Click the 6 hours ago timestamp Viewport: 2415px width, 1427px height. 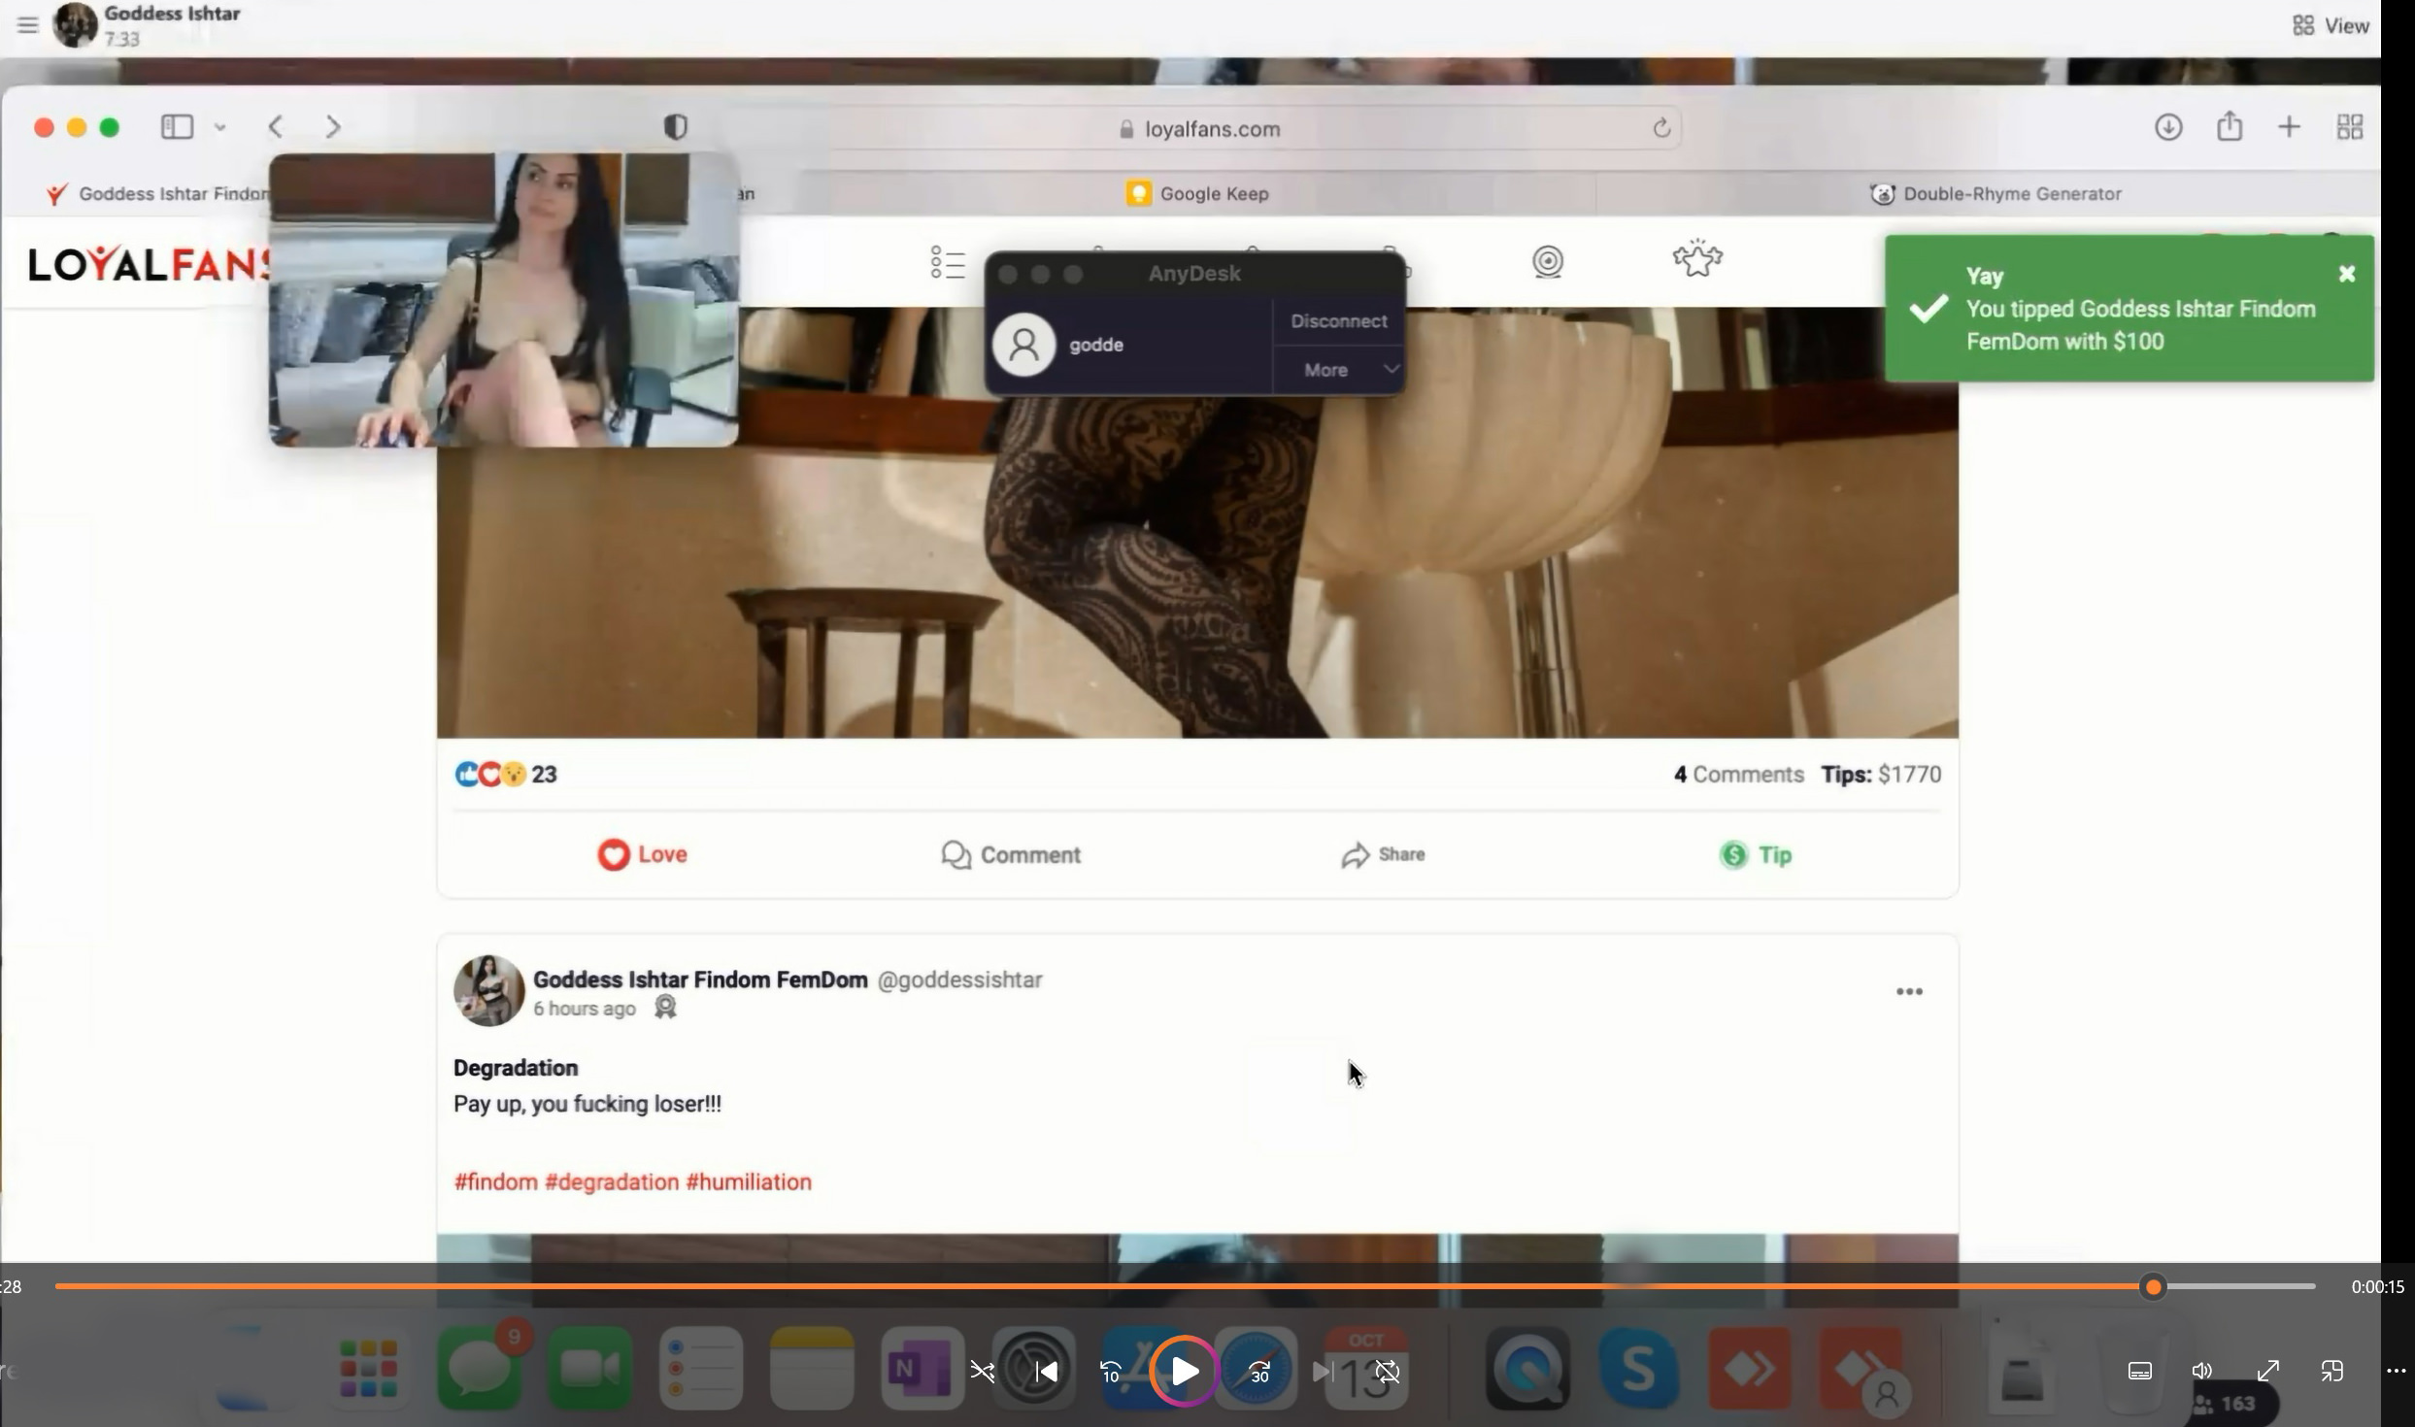coord(584,1009)
